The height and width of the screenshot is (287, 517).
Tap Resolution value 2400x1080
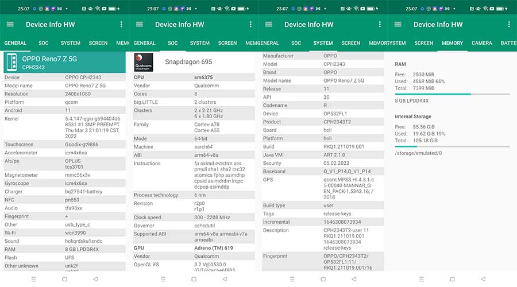pos(78,94)
